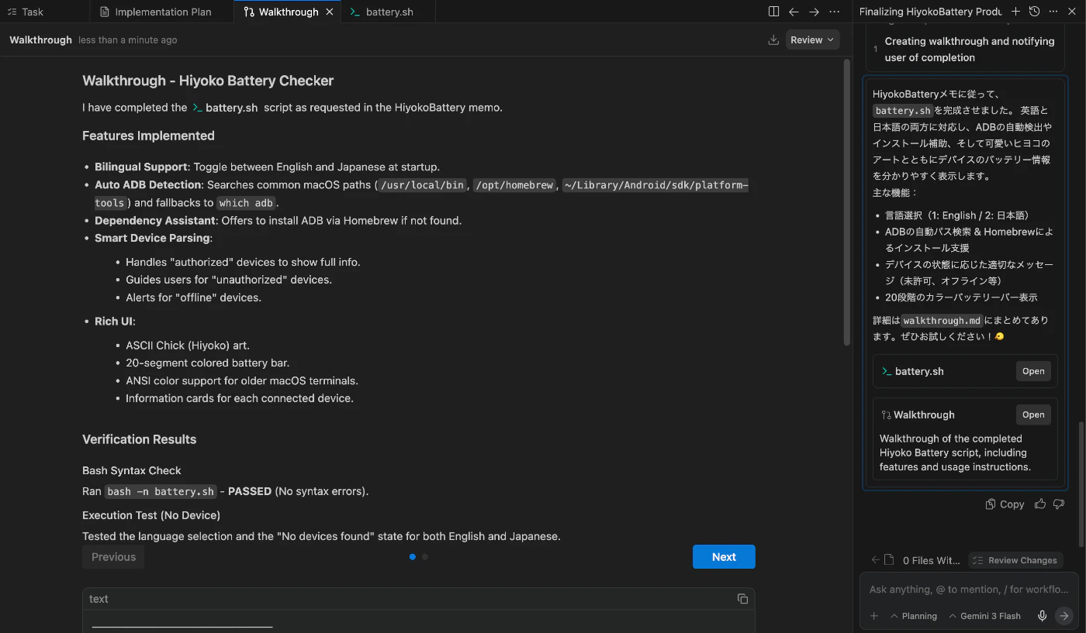Image resolution: width=1086 pixels, height=633 pixels.
Task: Give thumbs up to the response
Action: pos(1040,504)
